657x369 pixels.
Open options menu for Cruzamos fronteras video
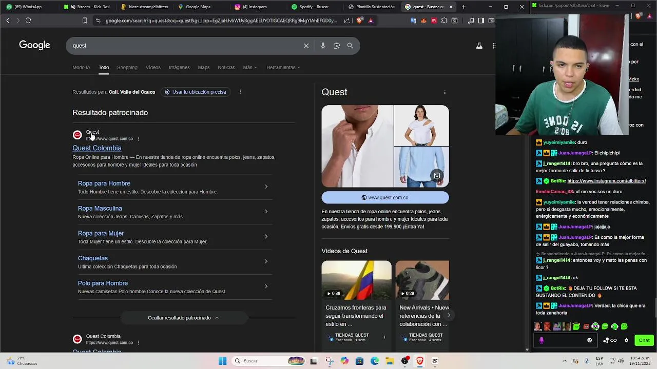pos(384,337)
